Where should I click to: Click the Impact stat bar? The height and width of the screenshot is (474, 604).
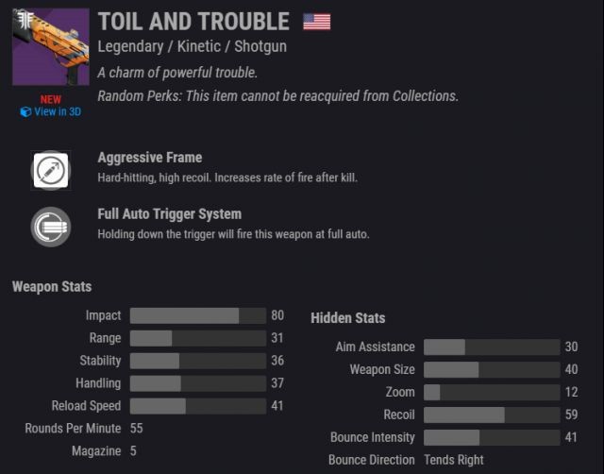coord(198,315)
